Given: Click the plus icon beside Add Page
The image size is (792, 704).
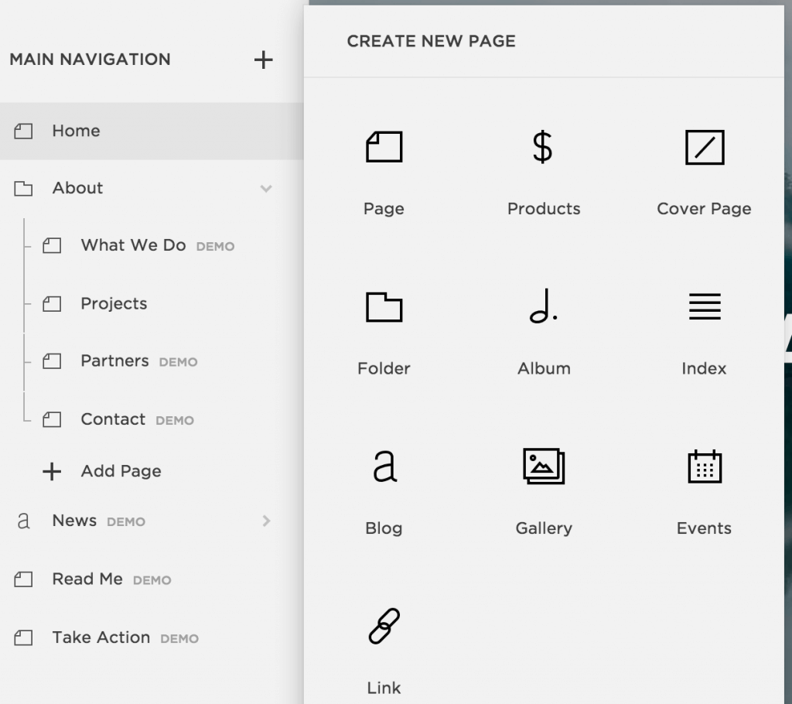Looking at the screenshot, I should [x=52, y=471].
